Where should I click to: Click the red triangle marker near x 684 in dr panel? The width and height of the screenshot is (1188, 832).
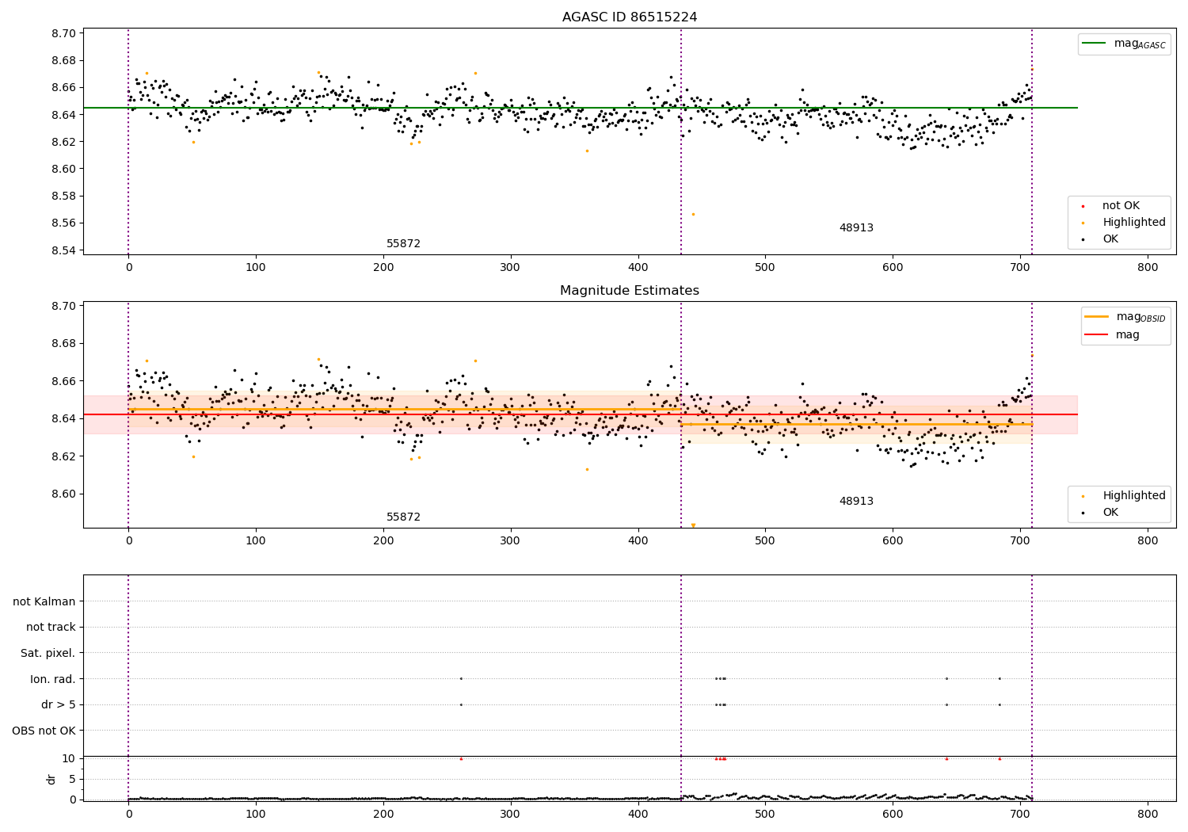(1000, 758)
